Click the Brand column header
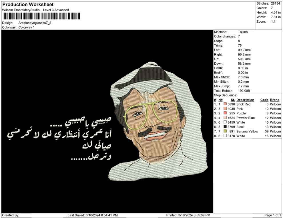 275,100
